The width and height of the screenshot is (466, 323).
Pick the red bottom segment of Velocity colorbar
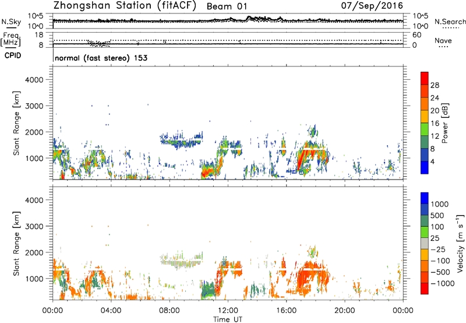(x=425, y=289)
